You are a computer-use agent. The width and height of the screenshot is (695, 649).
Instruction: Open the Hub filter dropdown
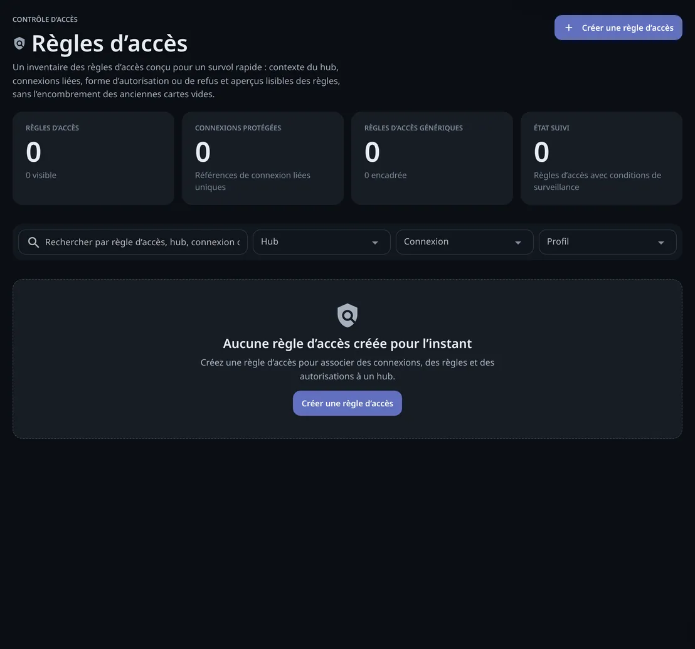coord(321,242)
